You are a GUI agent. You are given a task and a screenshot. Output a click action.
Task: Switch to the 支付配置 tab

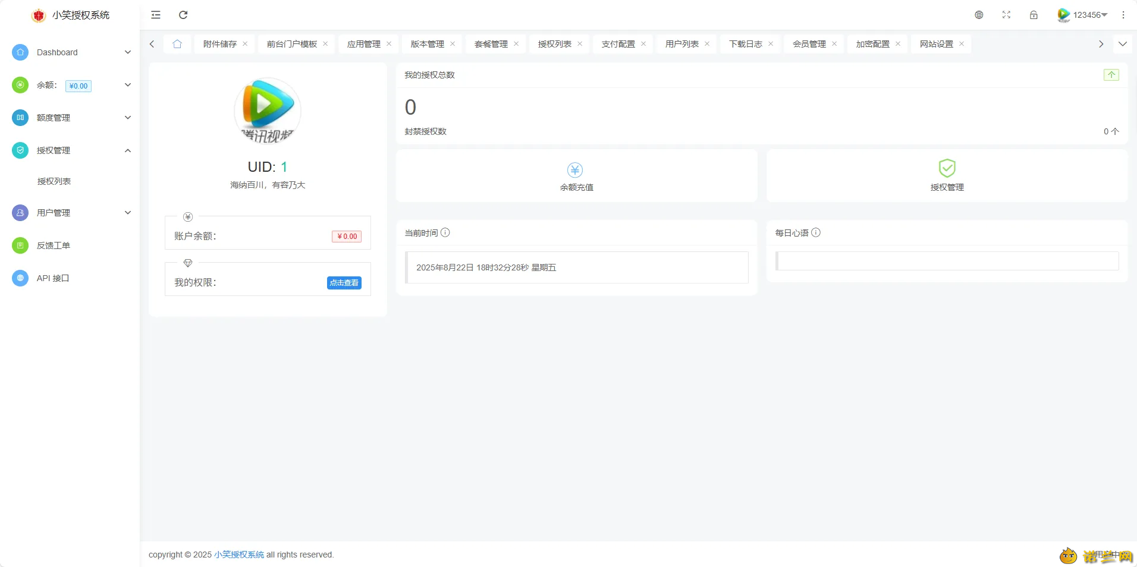click(618, 44)
